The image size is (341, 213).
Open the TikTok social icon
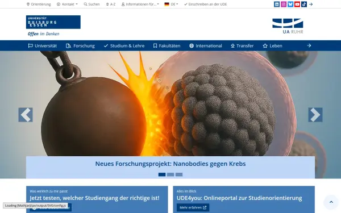tap(304, 4)
